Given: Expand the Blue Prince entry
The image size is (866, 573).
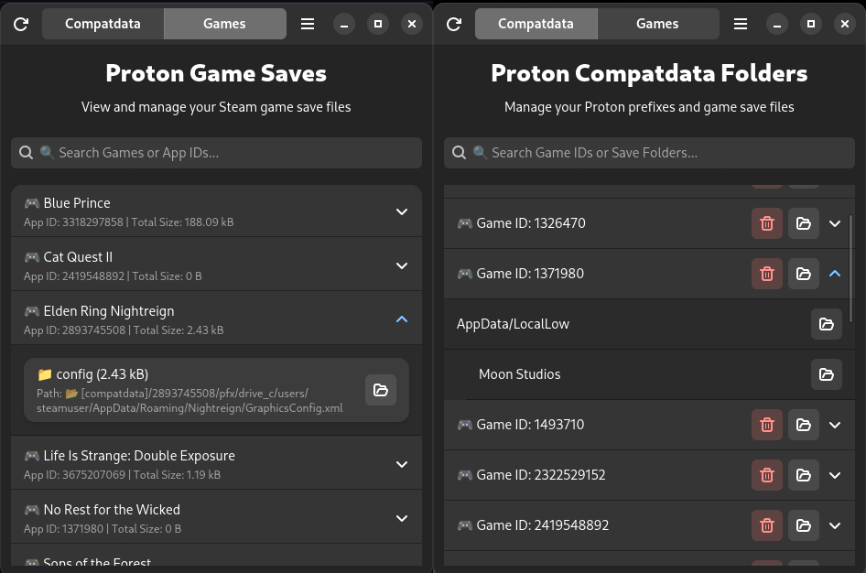Looking at the screenshot, I should tap(401, 211).
